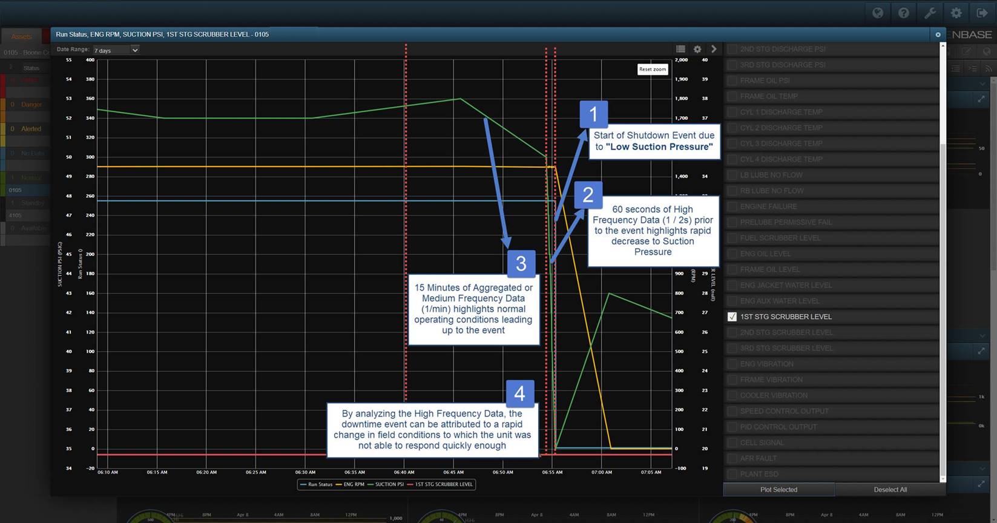997x523 pixels.
Task: Check the 3RD STG SCRUBBER LEVEL checkbox
Action: coord(732,348)
